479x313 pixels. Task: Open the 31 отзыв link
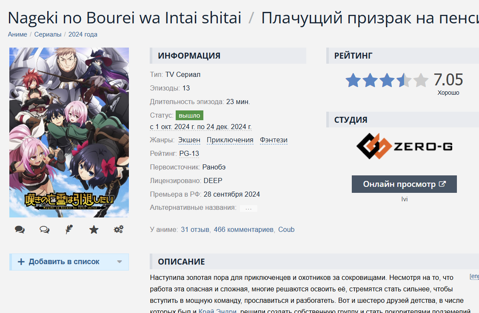point(195,229)
